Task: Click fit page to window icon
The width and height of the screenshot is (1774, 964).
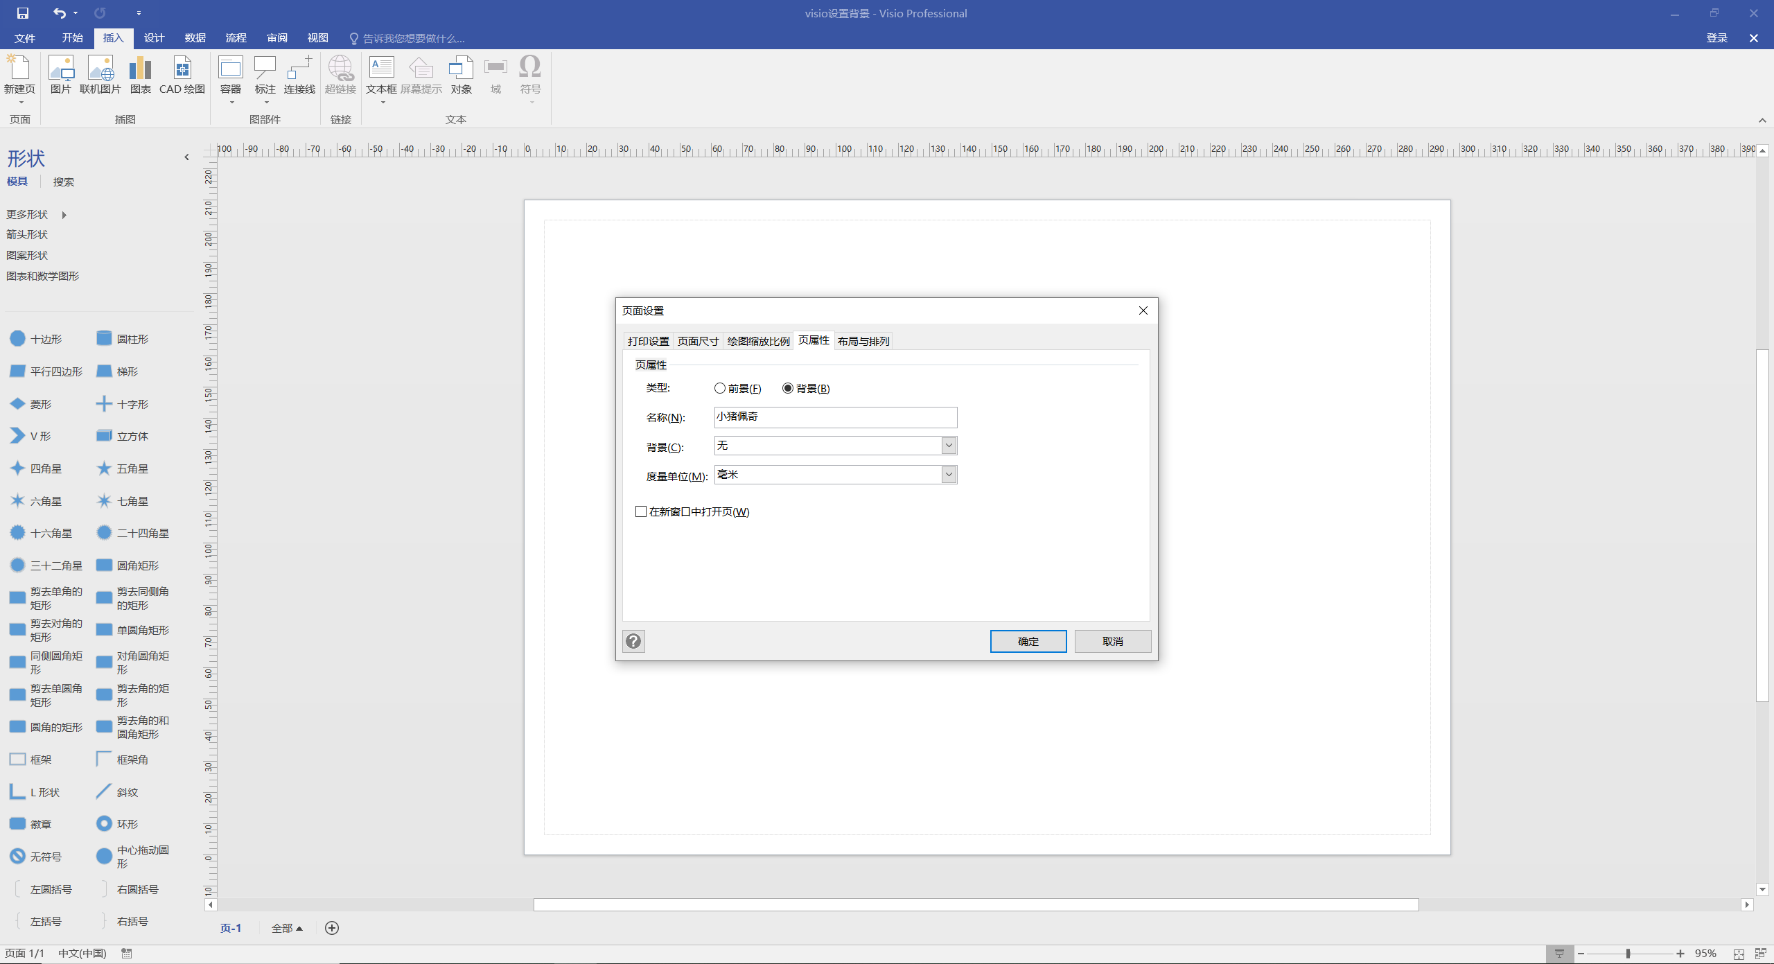Action: [1739, 954]
